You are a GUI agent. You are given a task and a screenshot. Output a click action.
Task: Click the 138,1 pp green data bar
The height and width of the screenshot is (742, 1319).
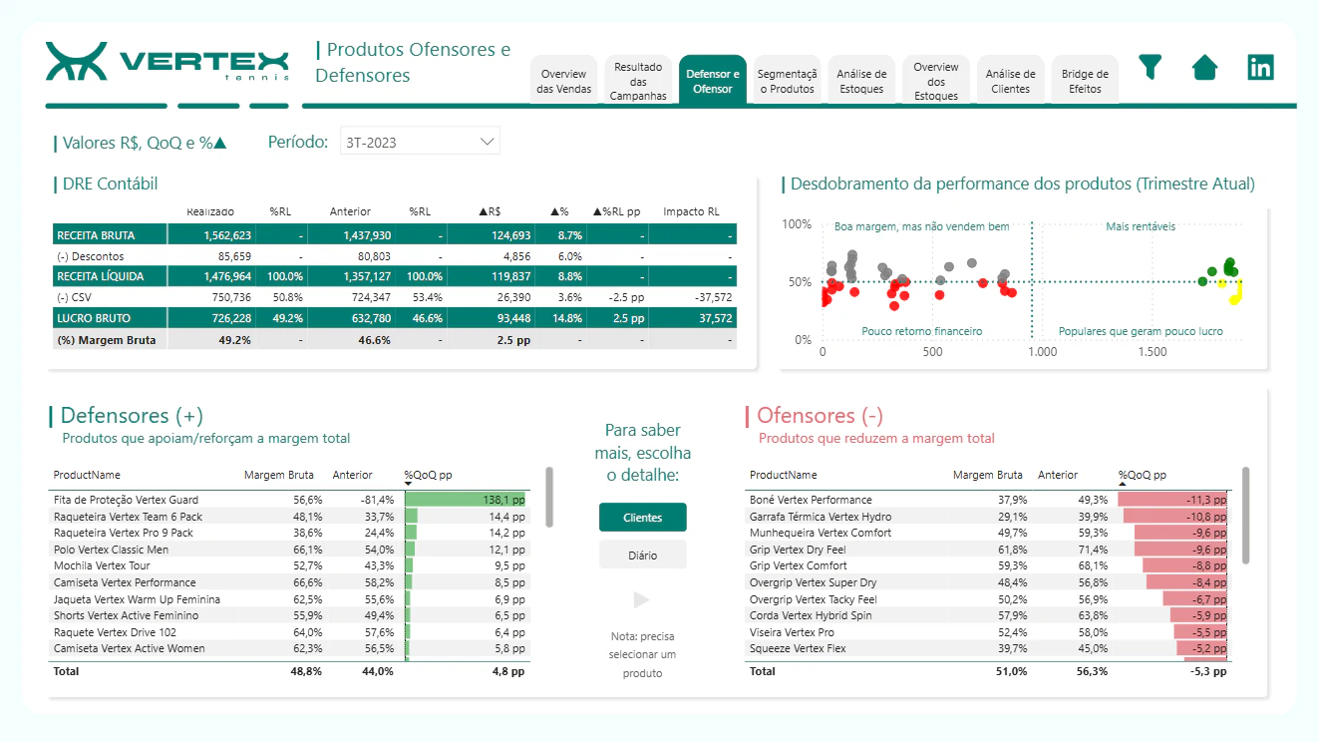point(466,500)
